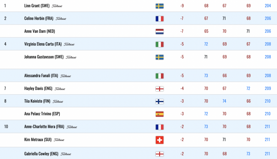
Task: Open Anne-Charlotte Mora (FRA) player name
Action: (x=44, y=127)
